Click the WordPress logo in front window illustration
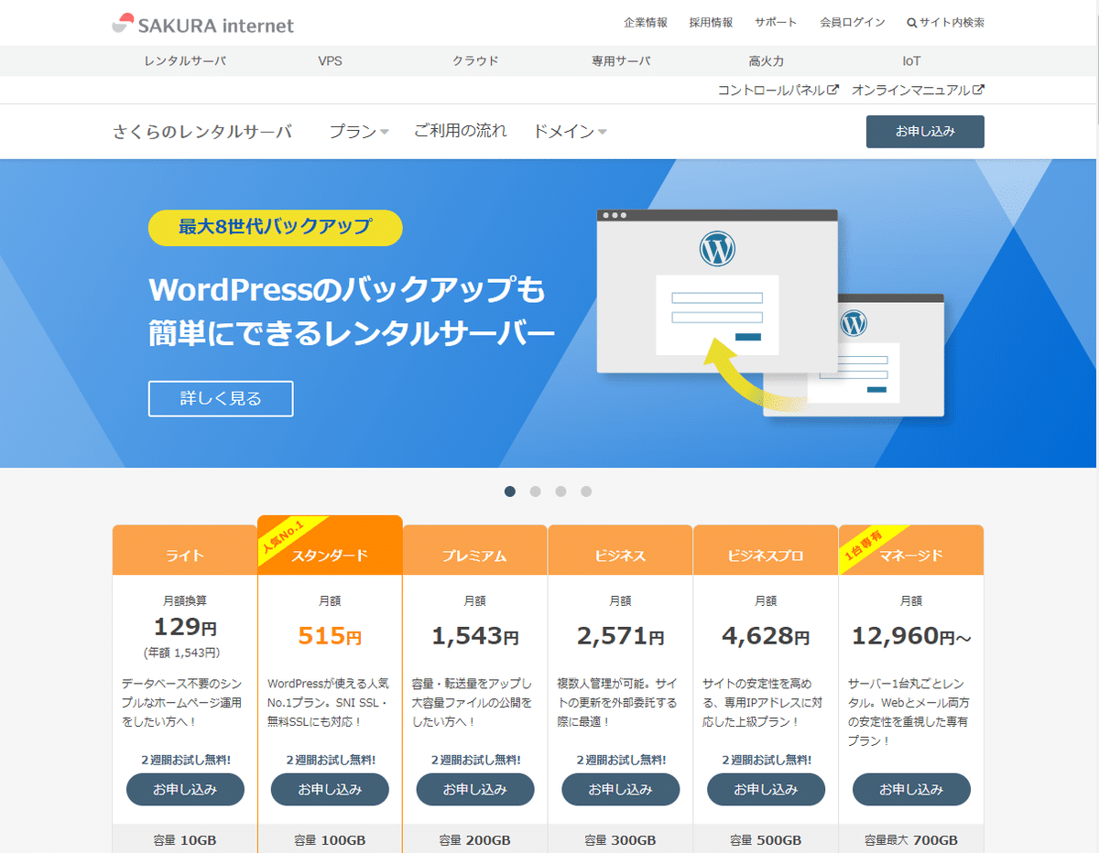 click(717, 249)
